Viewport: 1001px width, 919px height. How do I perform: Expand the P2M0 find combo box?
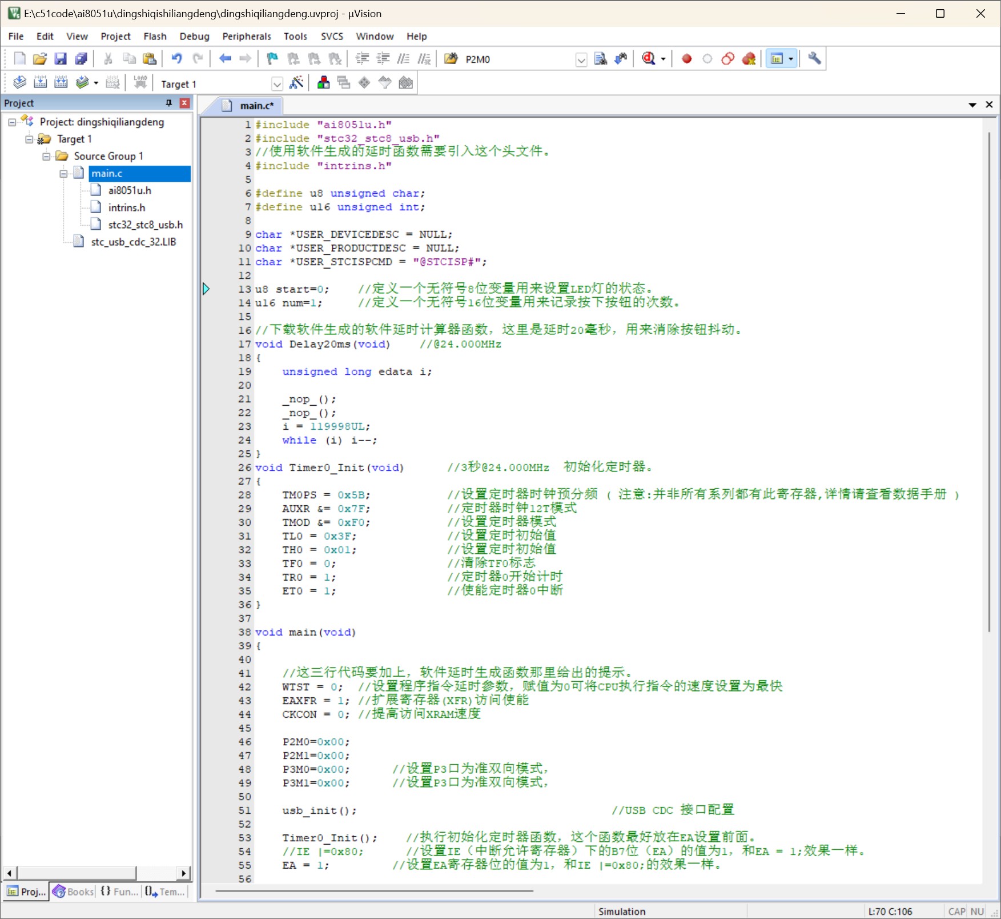(581, 59)
